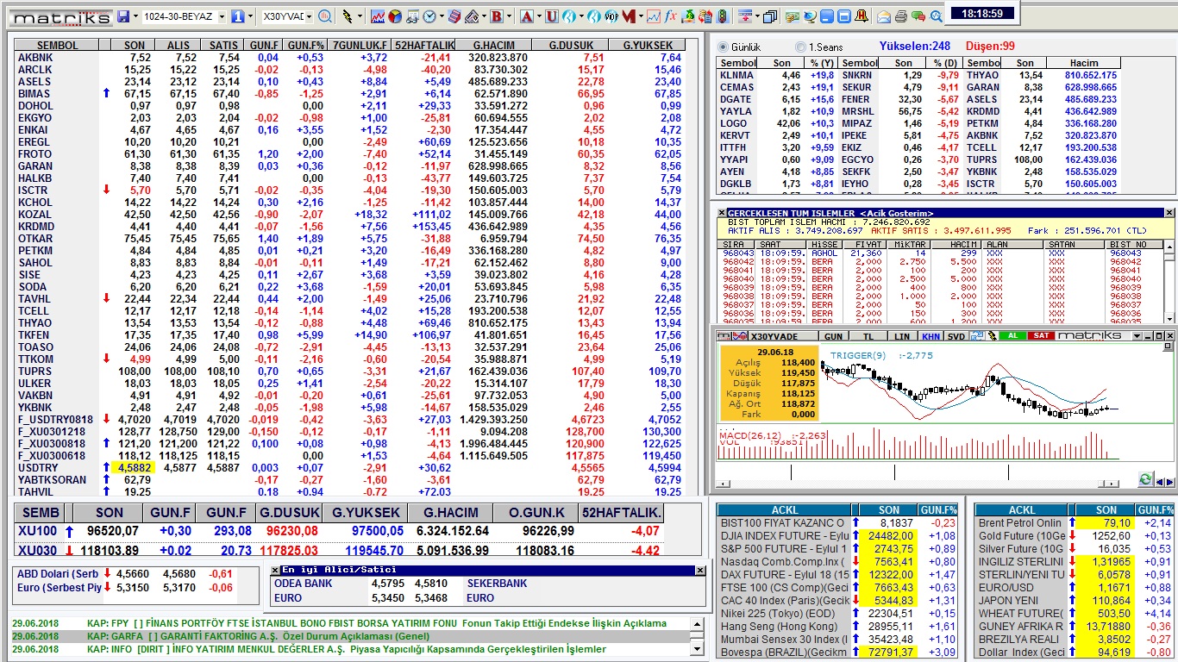Open the envelope mail icon
The width and height of the screenshot is (1178, 662).
coord(884,16)
